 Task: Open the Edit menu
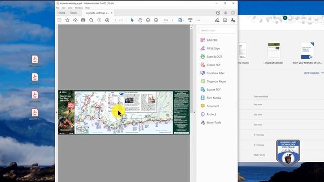coord(64,8)
